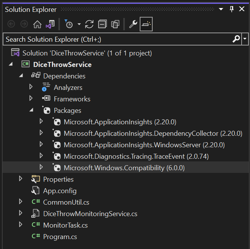The height and width of the screenshot is (249, 250).
Task: Switch between solutions and folder views
Action: point(50,24)
